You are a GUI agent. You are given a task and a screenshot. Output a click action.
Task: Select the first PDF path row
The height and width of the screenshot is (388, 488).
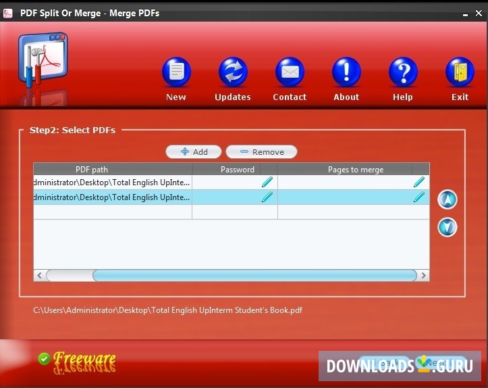(x=113, y=183)
